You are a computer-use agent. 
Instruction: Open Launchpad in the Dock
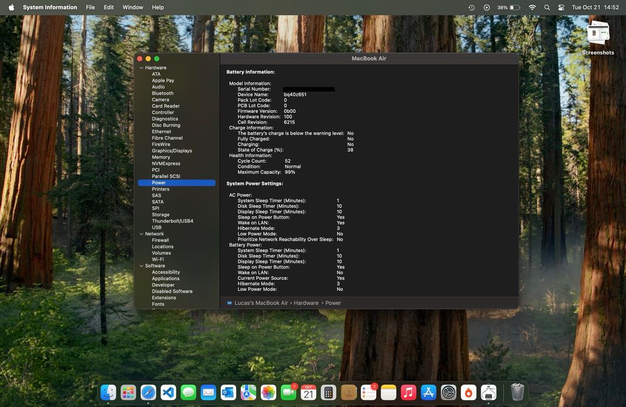pos(128,393)
